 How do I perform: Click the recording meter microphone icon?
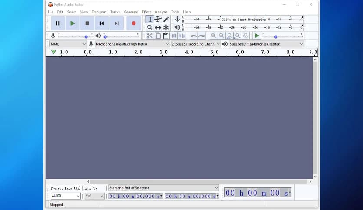[x=177, y=19]
